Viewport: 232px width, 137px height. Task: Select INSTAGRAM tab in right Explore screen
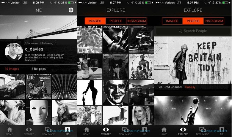click(x=214, y=21)
